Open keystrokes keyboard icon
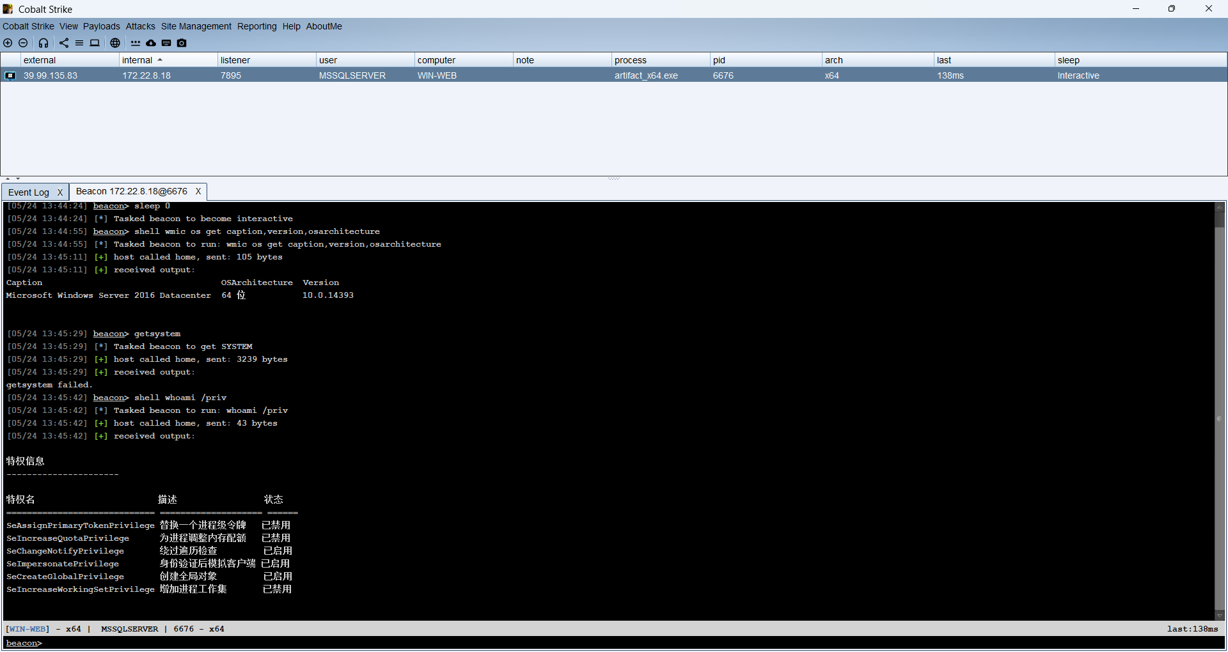Screen dimensions: 1228x652 coord(166,43)
